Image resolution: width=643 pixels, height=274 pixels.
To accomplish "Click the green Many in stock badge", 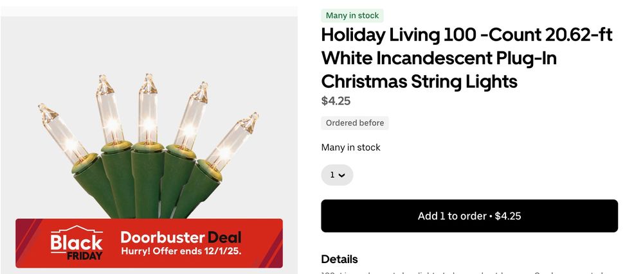I will (352, 15).
